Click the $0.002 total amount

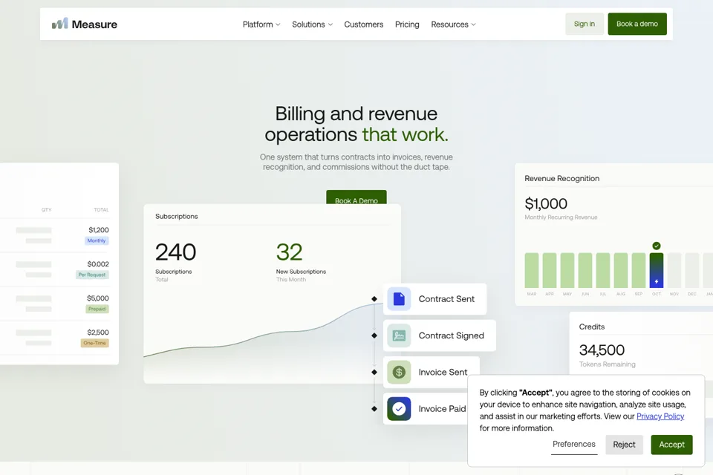point(98,264)
